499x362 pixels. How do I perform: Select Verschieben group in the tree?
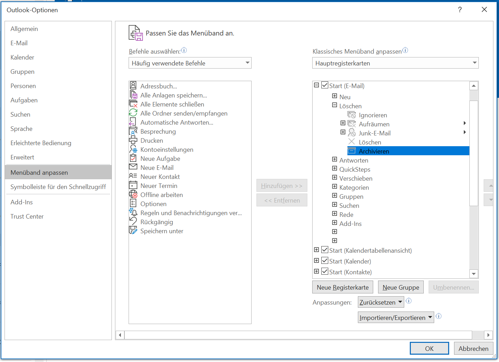(x=356, y=179)
